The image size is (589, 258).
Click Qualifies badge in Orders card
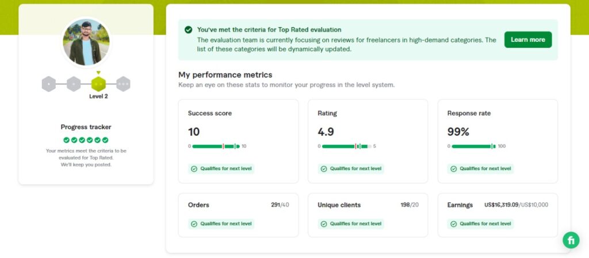[x=221, y=224]
